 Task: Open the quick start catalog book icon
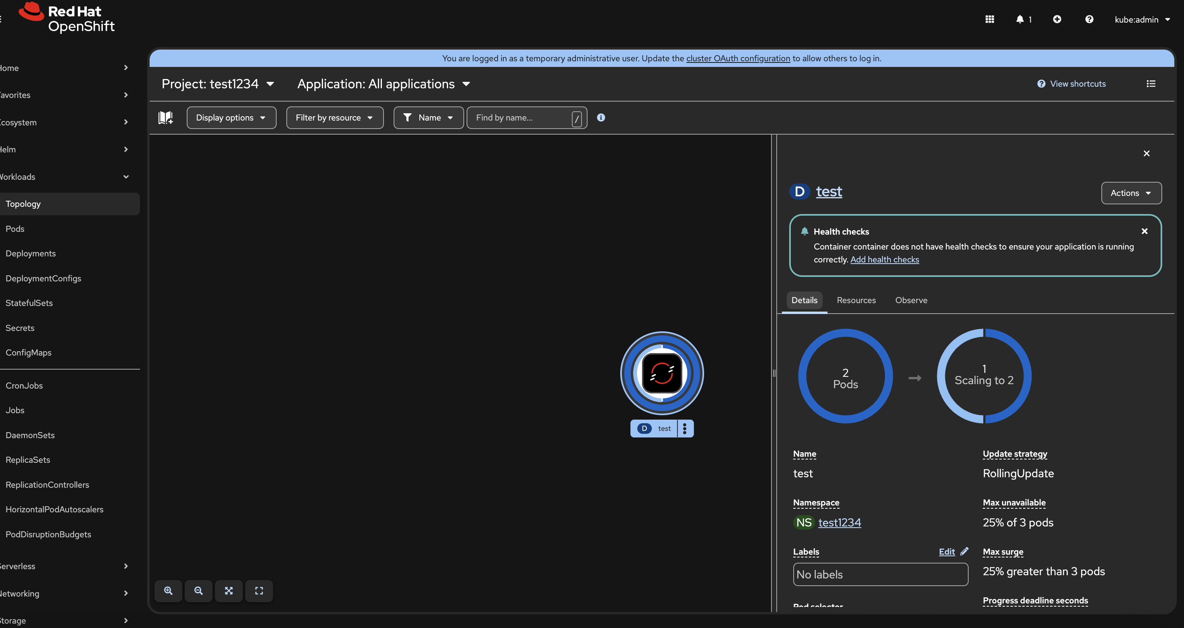165,118
